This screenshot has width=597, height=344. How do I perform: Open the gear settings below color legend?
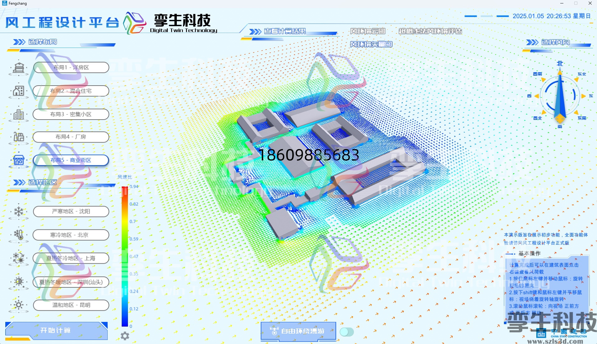pos(125,336)
